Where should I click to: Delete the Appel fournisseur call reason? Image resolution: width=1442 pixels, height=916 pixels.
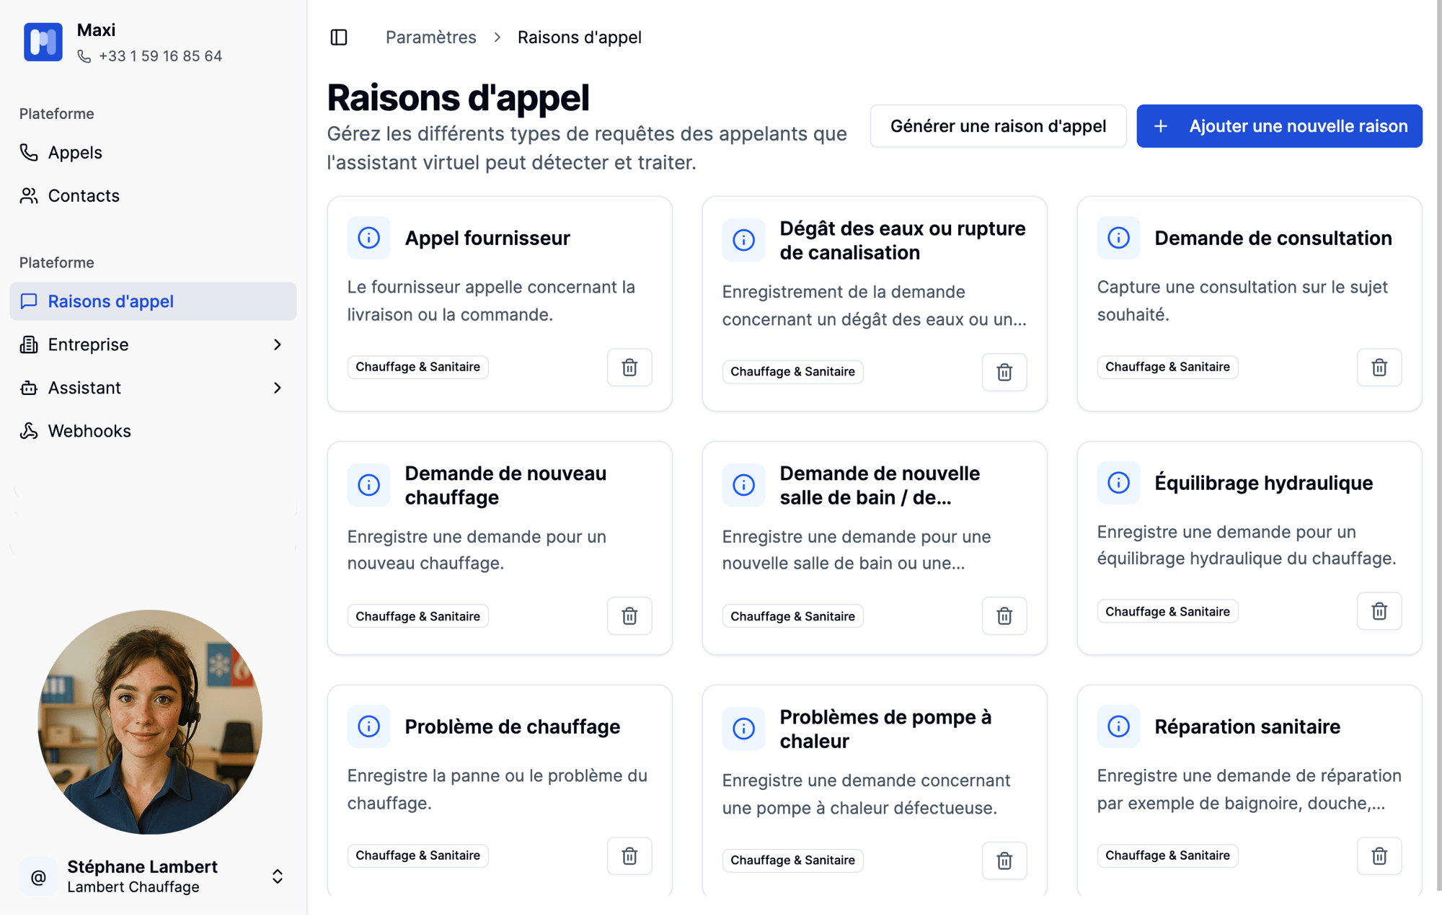click(x=629, y=368)
